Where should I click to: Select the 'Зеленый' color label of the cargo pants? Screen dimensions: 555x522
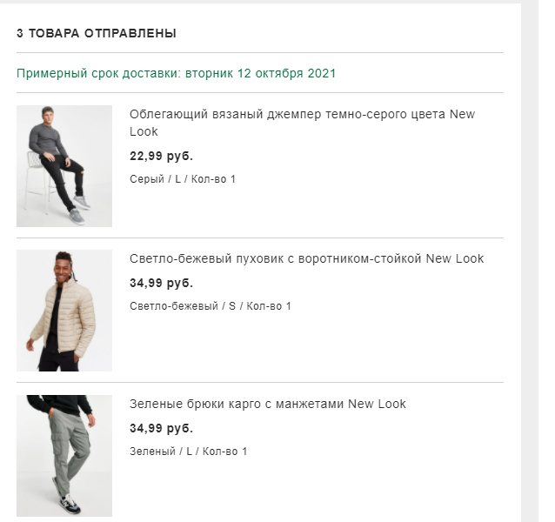click(152, 452)
